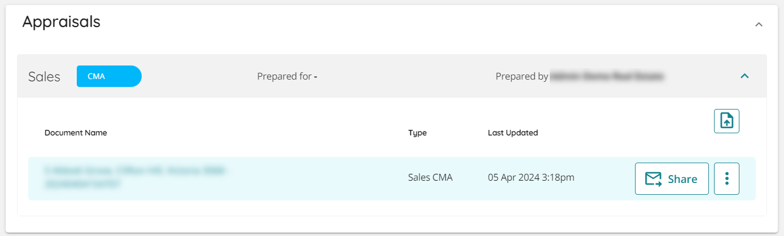784x236 pixels.
Task: Click the grey Sales header bar
Action: [x=392, y=76]
